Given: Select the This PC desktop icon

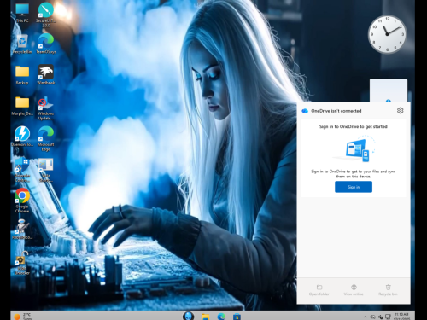Looking at the screenshot, I should point(22,13).
